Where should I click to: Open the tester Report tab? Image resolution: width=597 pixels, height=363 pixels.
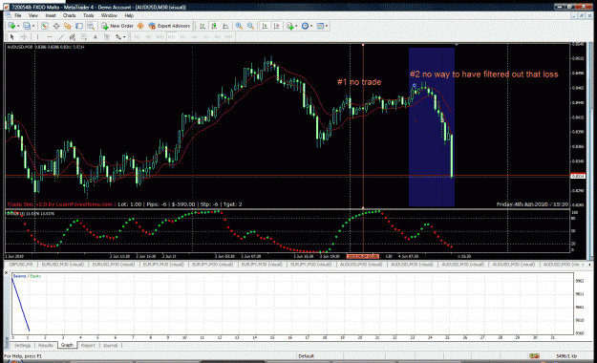88,346
